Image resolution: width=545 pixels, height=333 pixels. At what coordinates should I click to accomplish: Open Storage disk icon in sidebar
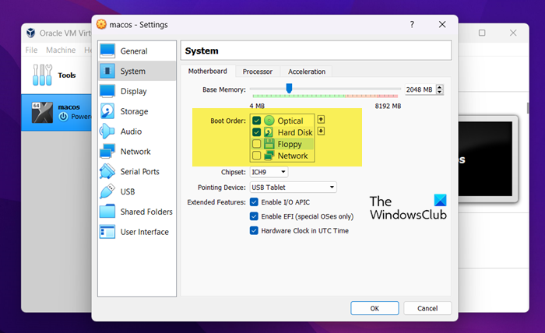coord(107,111)
